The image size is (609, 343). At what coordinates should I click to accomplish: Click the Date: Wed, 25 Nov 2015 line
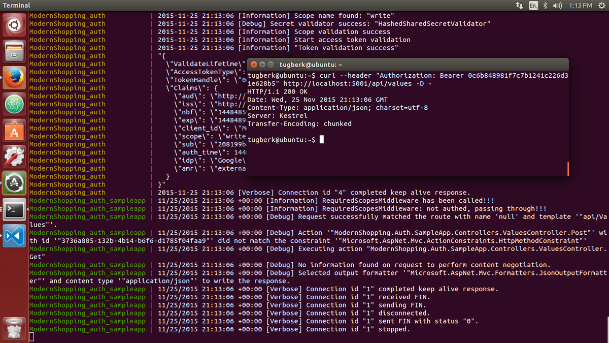pyautogui.click(x=317, y=100)
